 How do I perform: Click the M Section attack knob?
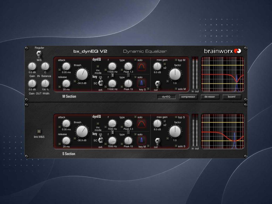[x=66, y=66]
